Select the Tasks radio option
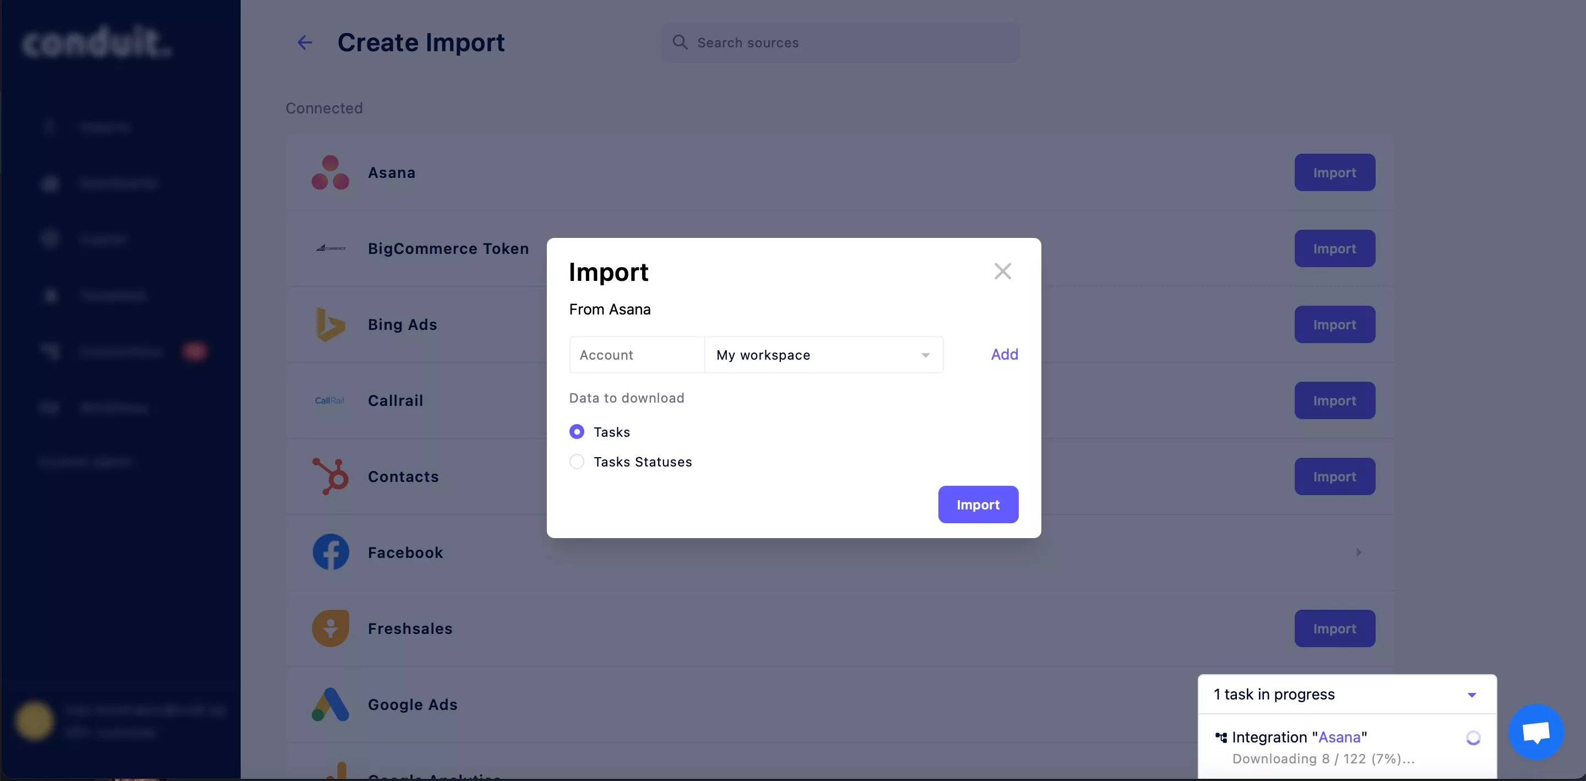The image size is (1586, 781). pyautogui.click(x=577, y=432)
